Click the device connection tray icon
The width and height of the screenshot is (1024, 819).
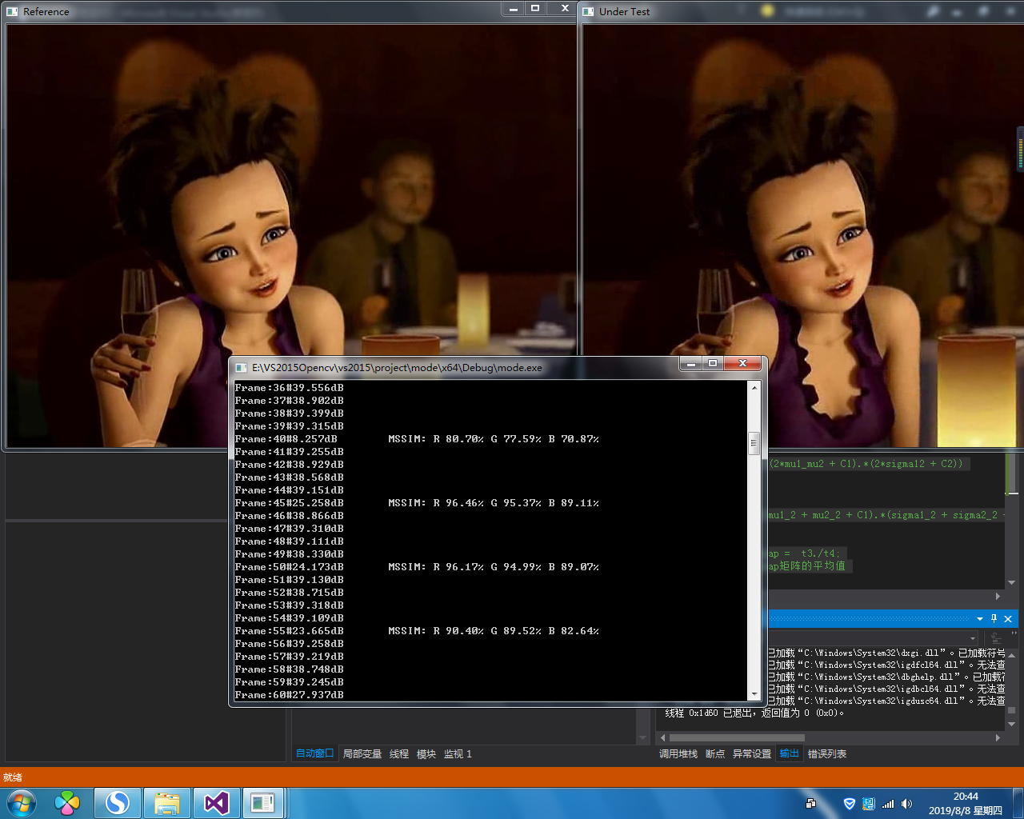pos(811,804)
